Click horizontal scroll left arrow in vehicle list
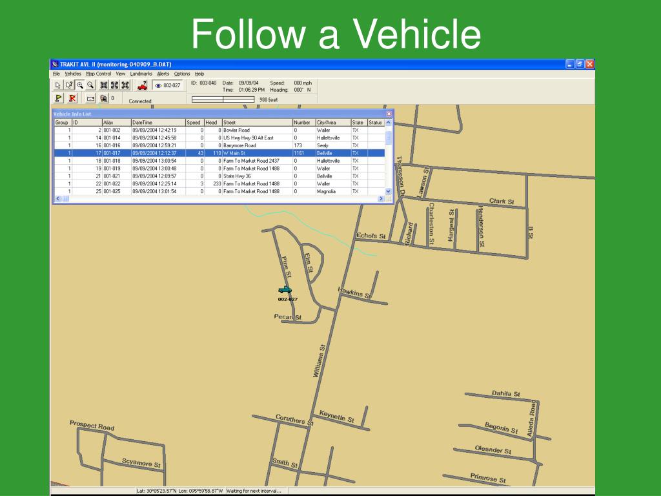This screenshot has width=661, height=496. click(58, 199)
